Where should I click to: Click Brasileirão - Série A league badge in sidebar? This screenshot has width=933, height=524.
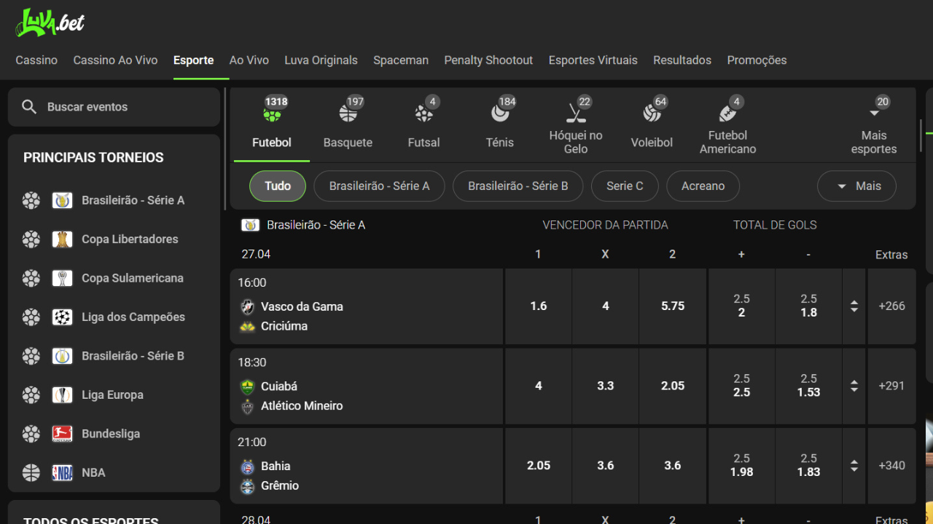pyautogui.click(x=63, y=200)
